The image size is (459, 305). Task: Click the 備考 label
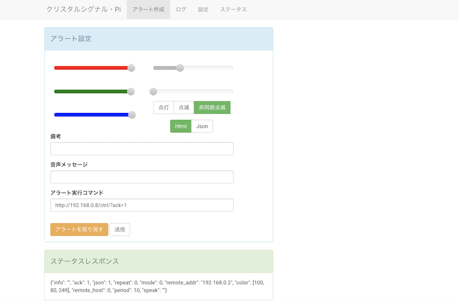[56, 136]
